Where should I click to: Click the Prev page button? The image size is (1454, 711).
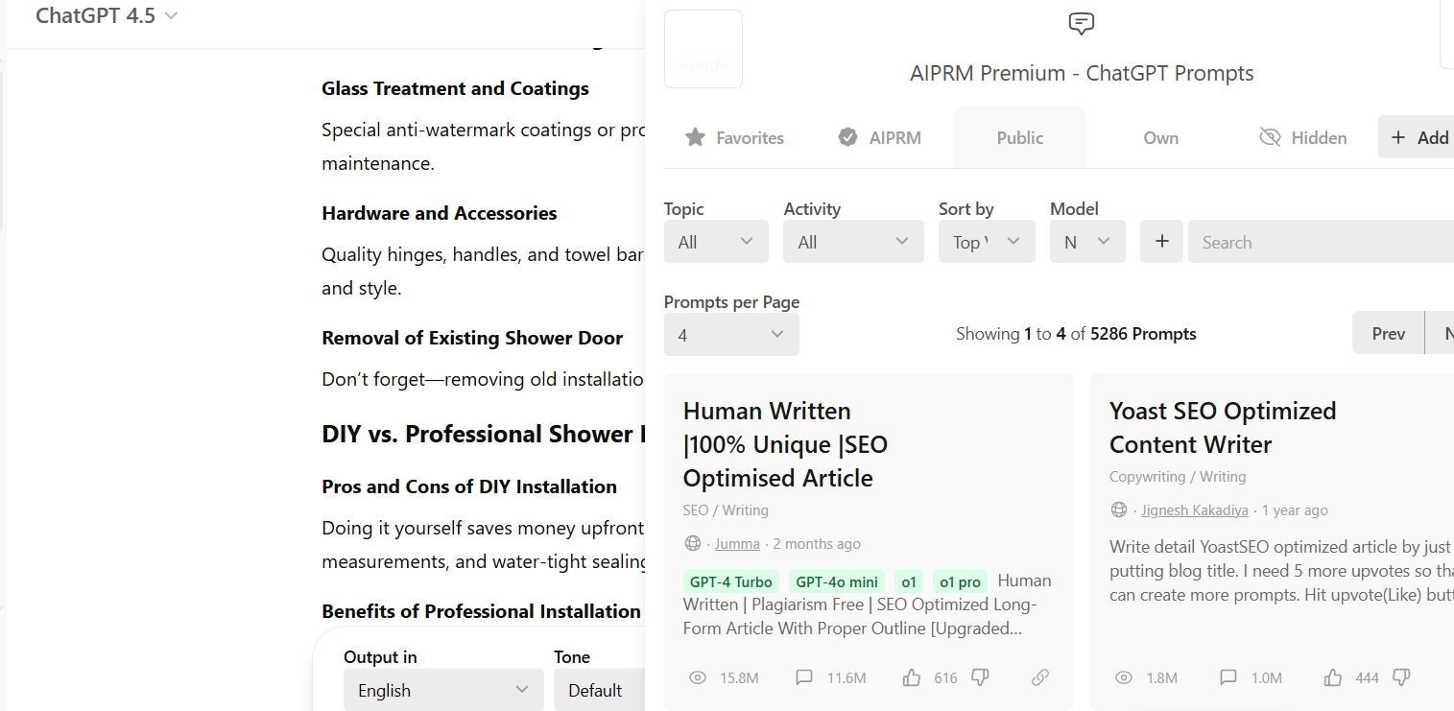pos(1388,334)
